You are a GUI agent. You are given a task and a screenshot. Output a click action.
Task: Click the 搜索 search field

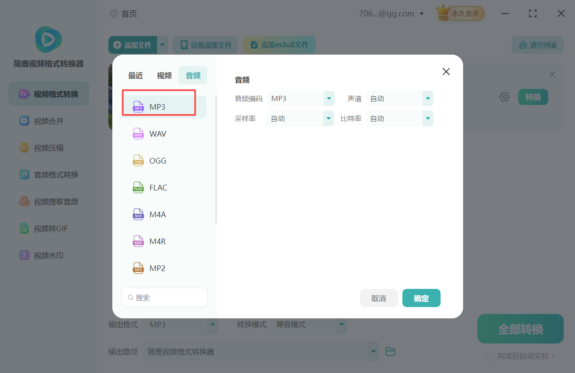pos(164,297)
